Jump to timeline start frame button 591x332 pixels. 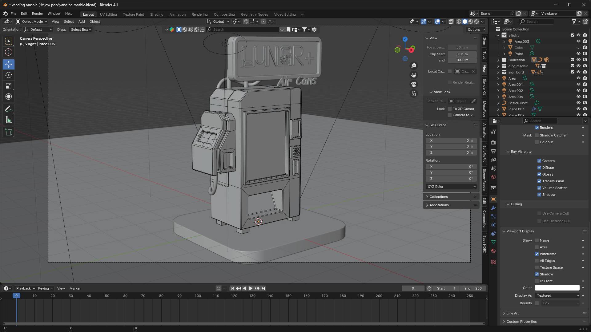pyautogui.click(x=232, y=288)
